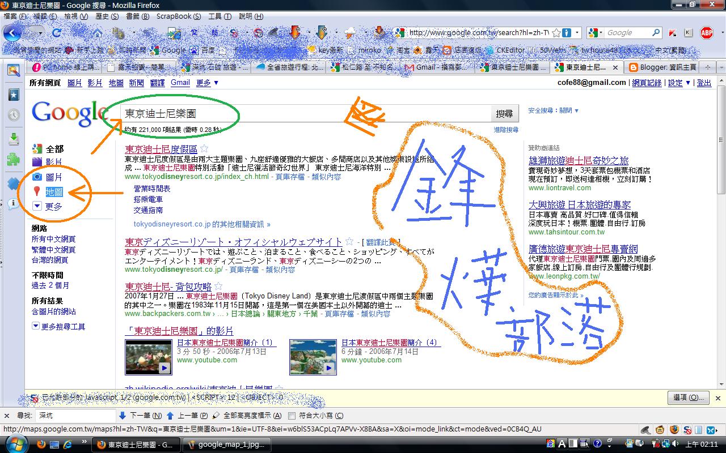The height and width of the screenshot is (453, 726).
Task: Open the 安全搜尋：關閉 dropdown
Action: [553, 110]
